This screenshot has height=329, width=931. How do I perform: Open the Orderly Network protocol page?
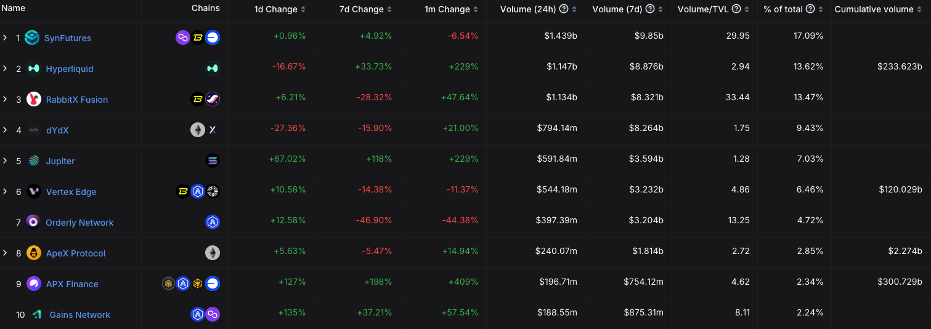(79, 223)
